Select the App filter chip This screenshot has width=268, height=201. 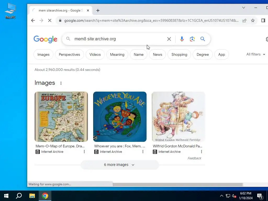click(221, 54)
